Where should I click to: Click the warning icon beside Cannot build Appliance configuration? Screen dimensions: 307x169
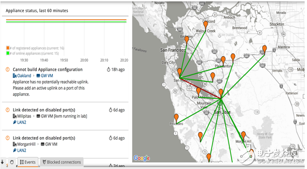point(7,69)
